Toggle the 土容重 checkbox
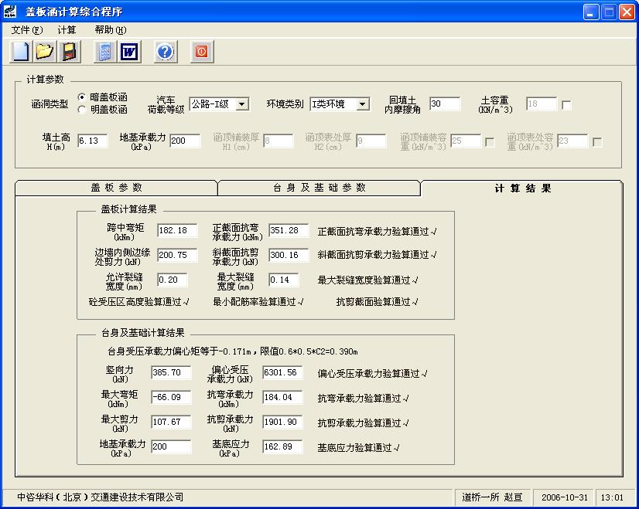This screenshot has height=509, width=639. coord(566,105)
